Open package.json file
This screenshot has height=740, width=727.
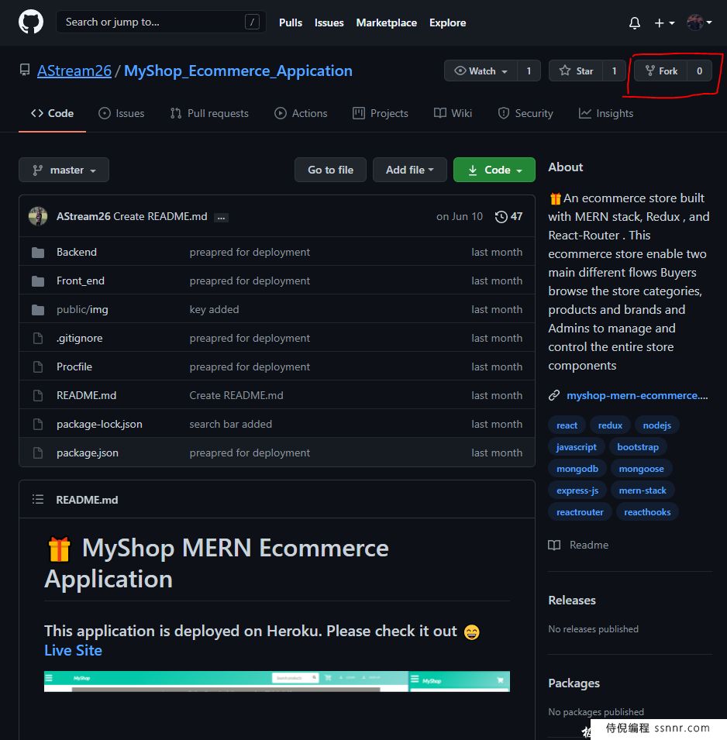pos(88,453)
